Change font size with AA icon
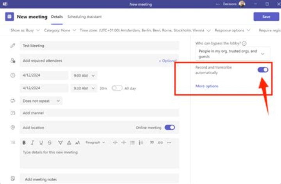Viewport: 281px width, 184px height. click(77, 143)
